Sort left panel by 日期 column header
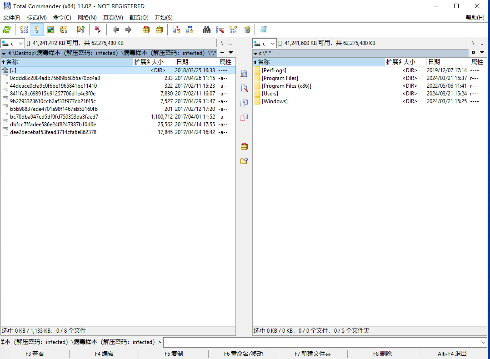Image resolution: width=490 pixels, height=359 pixels. tap(196, 62)
